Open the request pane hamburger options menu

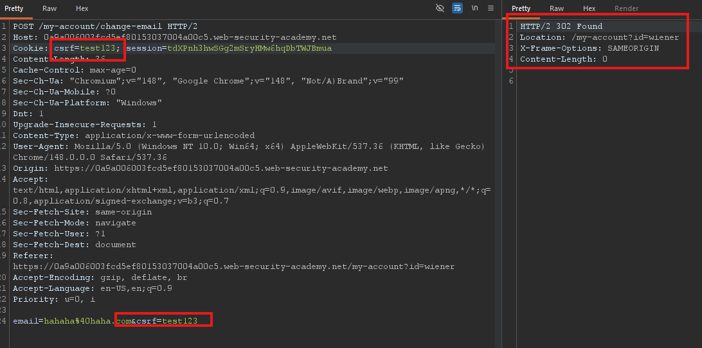(x=491, y=8)
